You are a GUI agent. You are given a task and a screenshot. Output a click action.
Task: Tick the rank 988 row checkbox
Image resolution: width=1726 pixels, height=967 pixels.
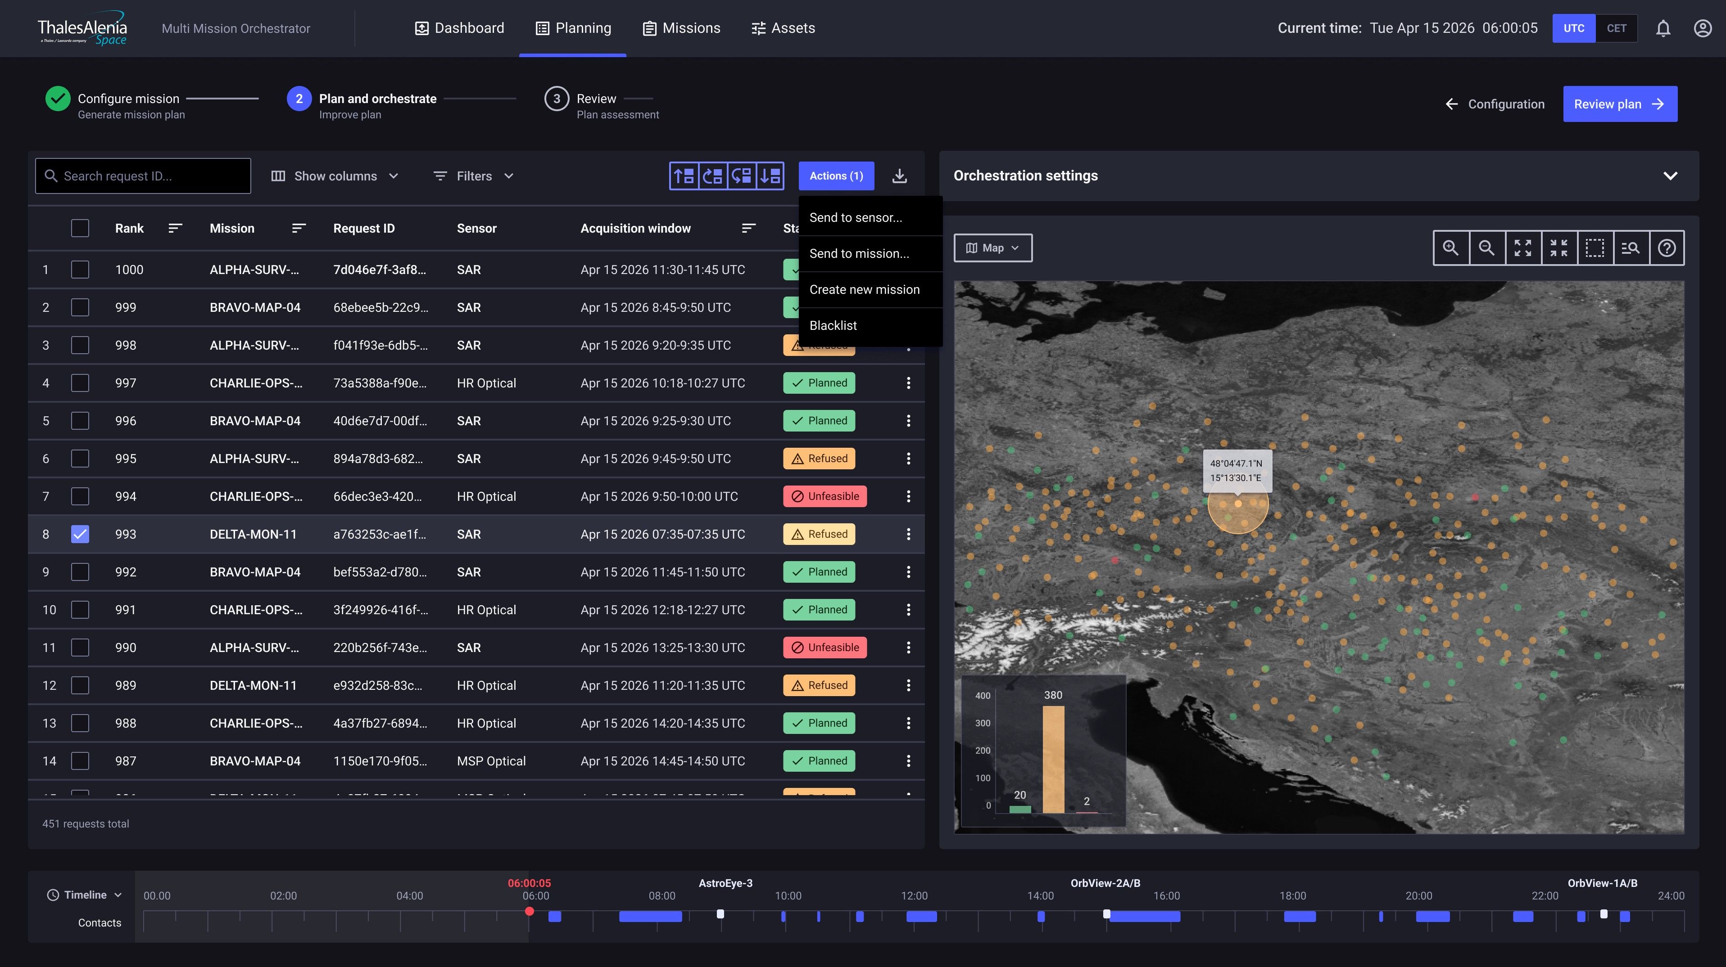point(80,723)
